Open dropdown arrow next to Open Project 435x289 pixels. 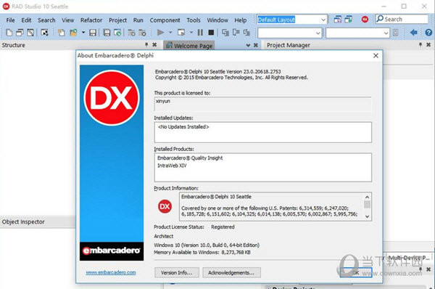(x=83, y=33)
